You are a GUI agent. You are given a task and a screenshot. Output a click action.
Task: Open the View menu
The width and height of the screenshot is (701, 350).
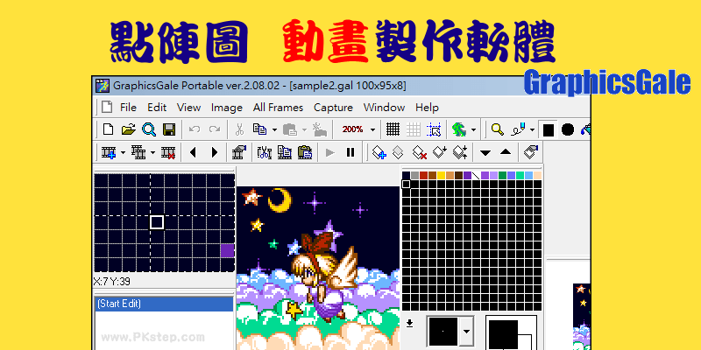point(188,108)
